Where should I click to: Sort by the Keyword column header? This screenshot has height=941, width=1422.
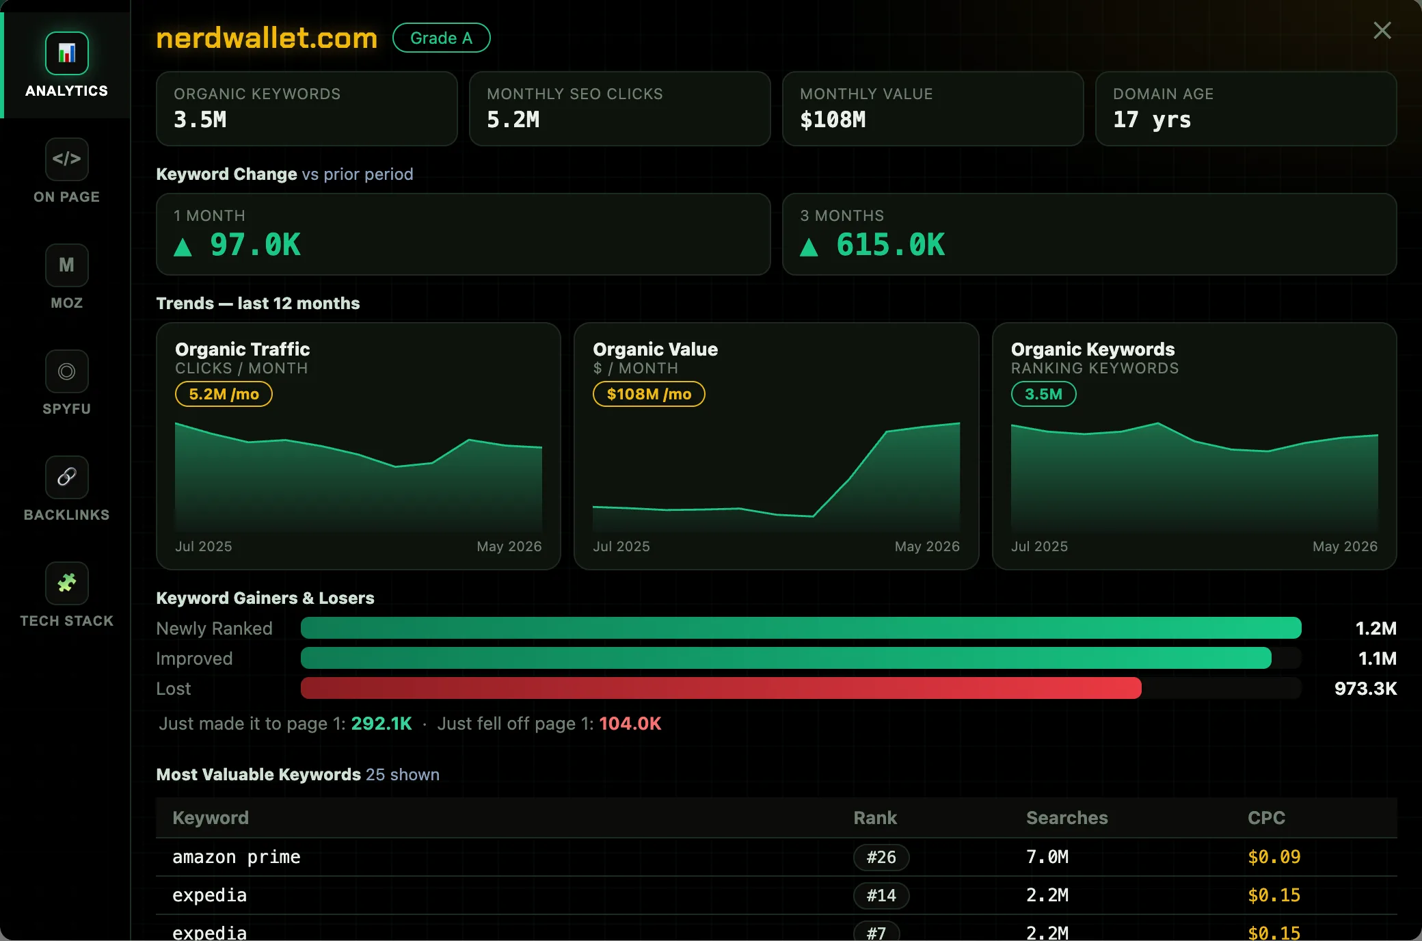pyautogui.click(x=211, y=818)
